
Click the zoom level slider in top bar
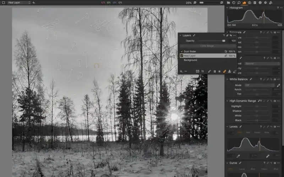click(x=209, y=2)
